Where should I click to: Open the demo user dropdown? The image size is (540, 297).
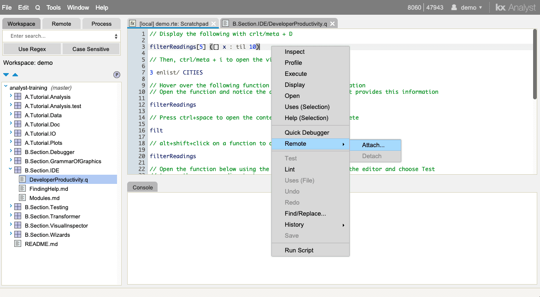471,7
